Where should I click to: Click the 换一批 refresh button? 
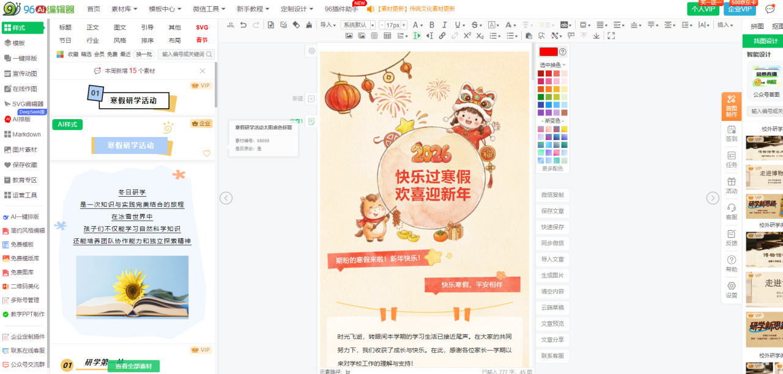click(x=144, y=54)
